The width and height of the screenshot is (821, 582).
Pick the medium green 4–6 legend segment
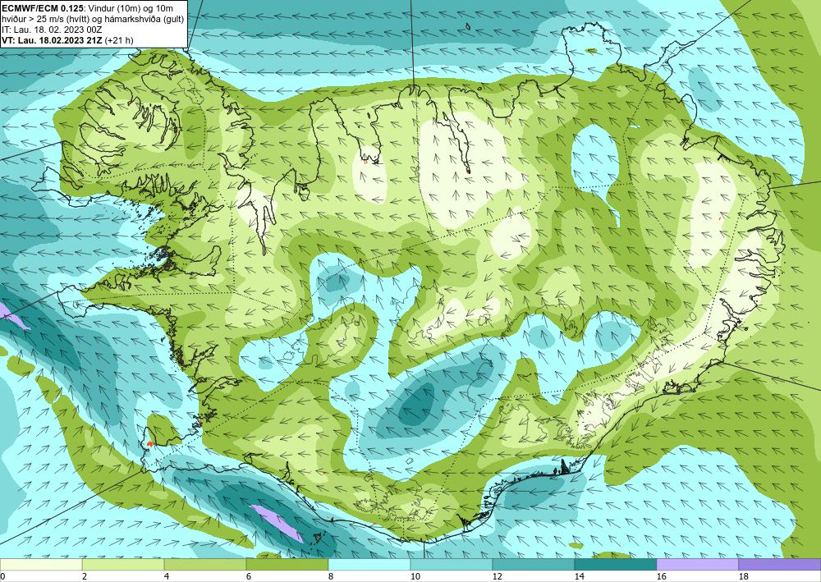204,565
